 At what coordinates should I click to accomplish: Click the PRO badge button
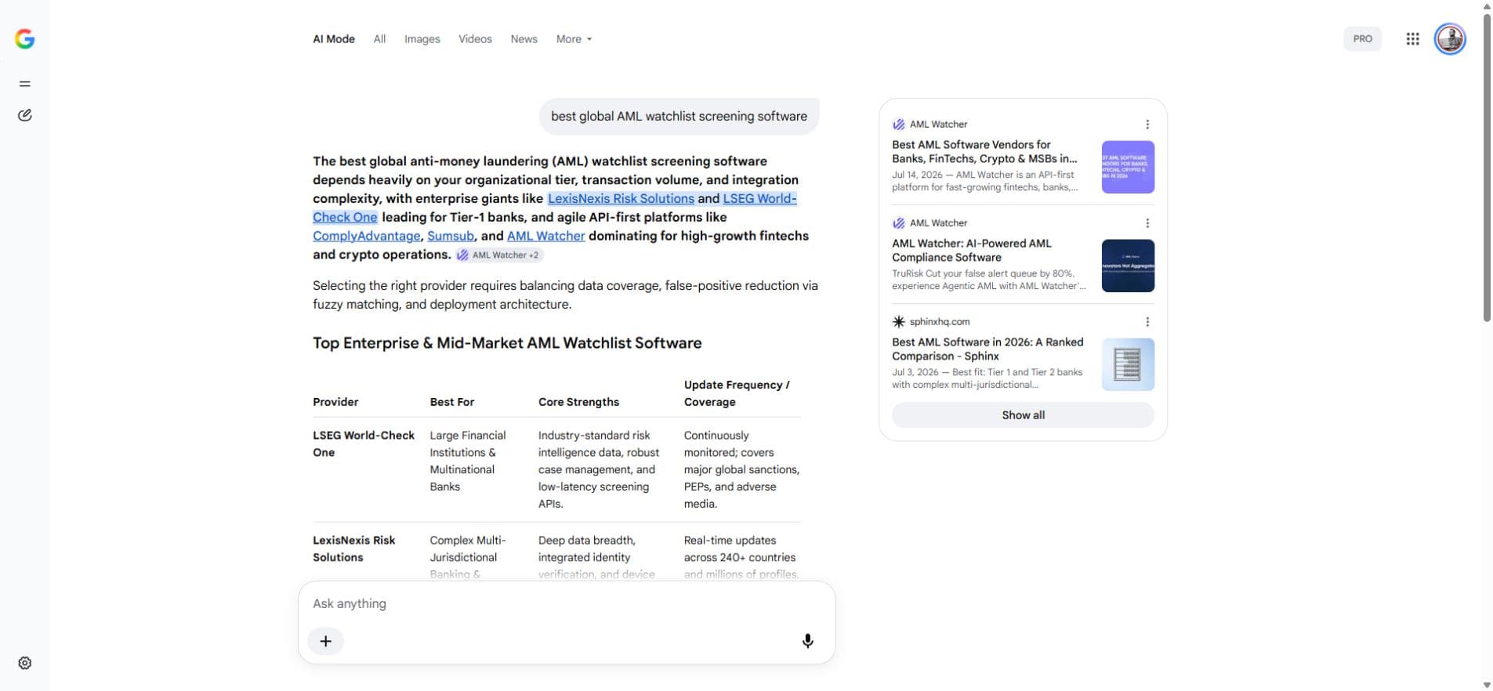tap(1362, 39)
